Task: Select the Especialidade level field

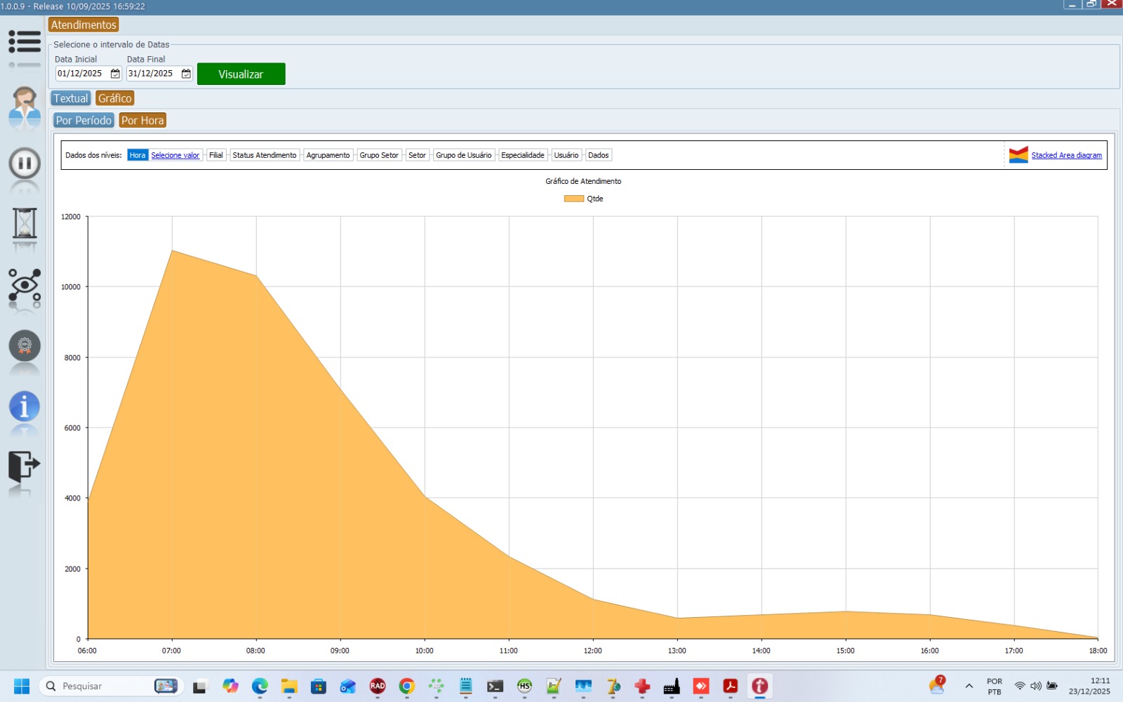Action: click(522, 155)
